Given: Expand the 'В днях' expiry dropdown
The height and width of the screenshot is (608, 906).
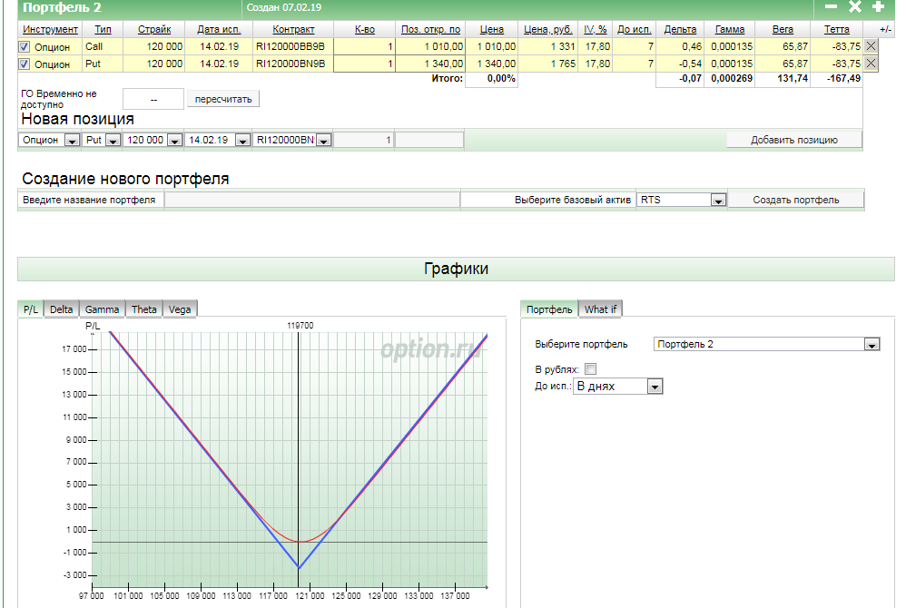Looking at the screenshot, I should 655,387.
